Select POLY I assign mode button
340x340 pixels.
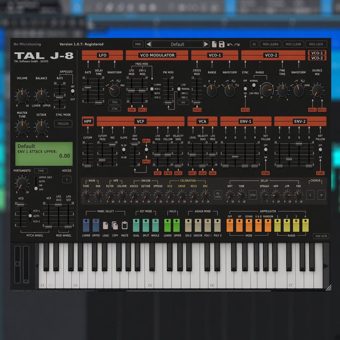tap(208, 225)
